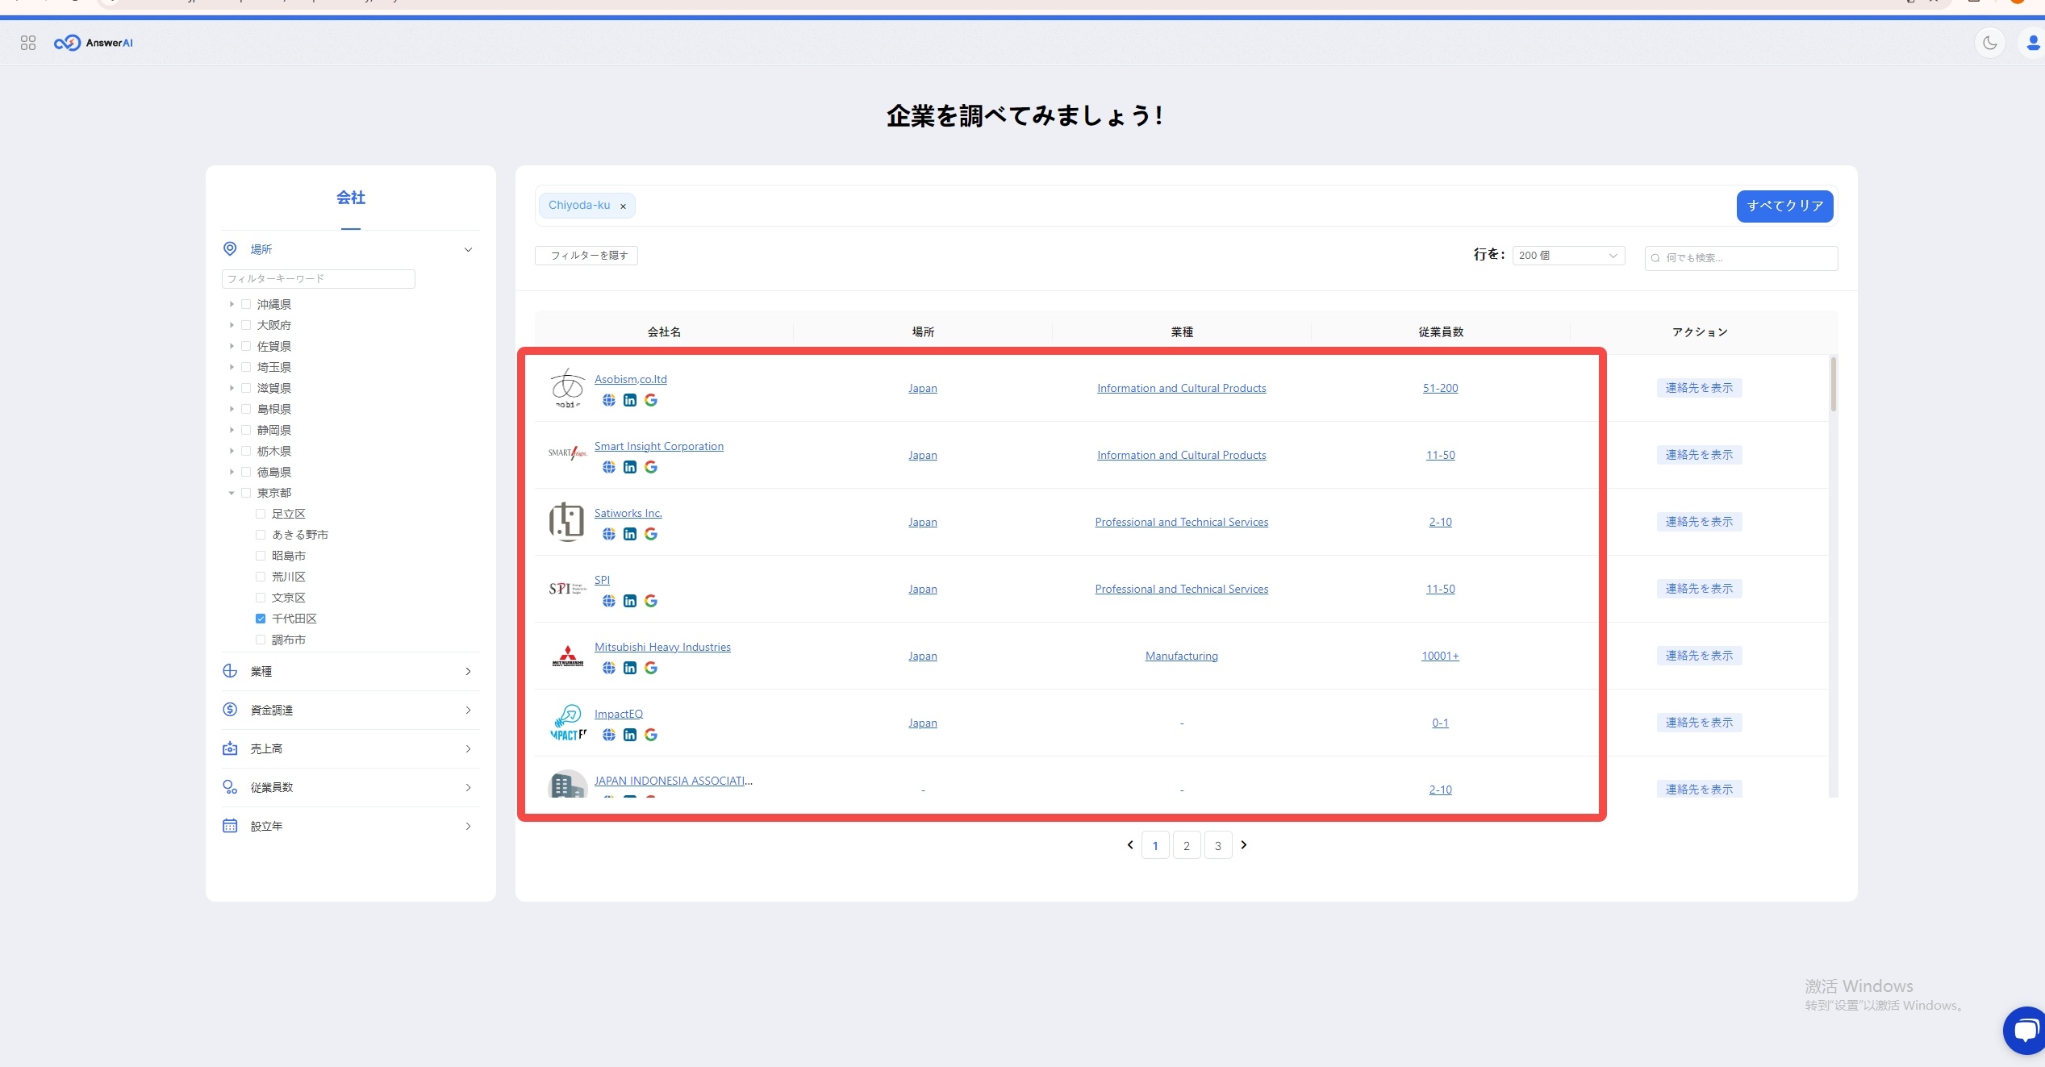Expand the 静岡県 tree node

point(232,430)
